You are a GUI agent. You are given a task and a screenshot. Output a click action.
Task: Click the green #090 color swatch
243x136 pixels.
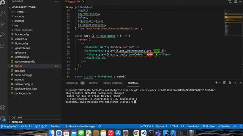pyautogui.click(x=157, y=51)
